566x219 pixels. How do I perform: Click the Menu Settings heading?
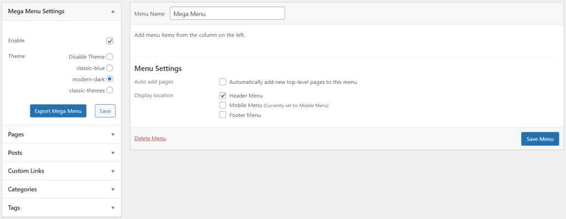[x=158, y=68]
